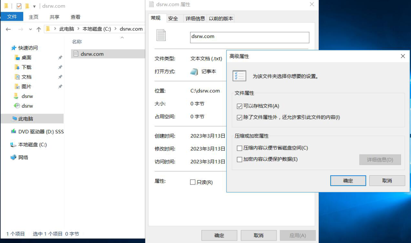This screenshot has width=411, height=243.
Task: Click the DVD drive (D:) icon
Action: tap(13, 131)
